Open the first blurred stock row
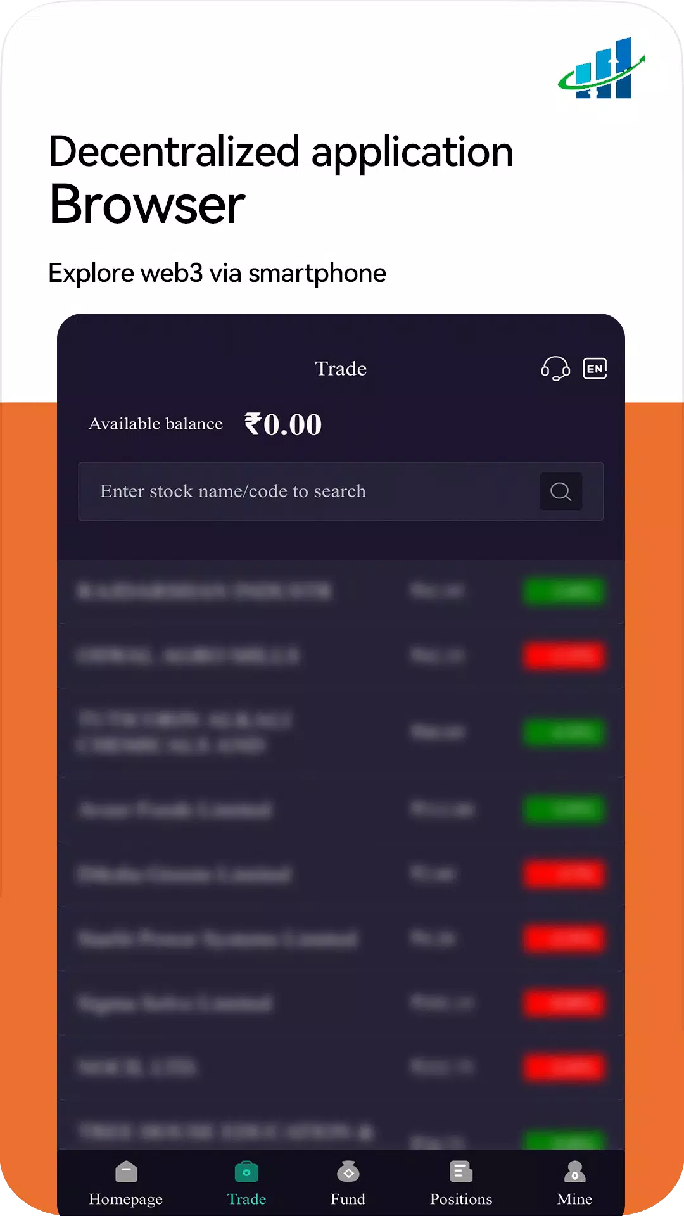Viewport: 684px width, 1216px height. [341, 592]
